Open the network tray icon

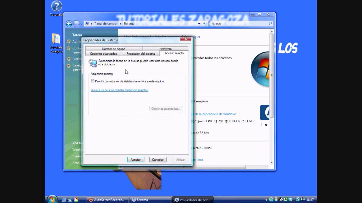point(297,200)
